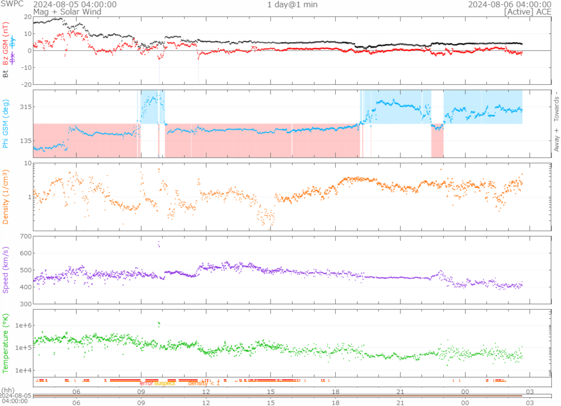
Task: Click inside the purple Speed plot
Action: click(292, 270)
